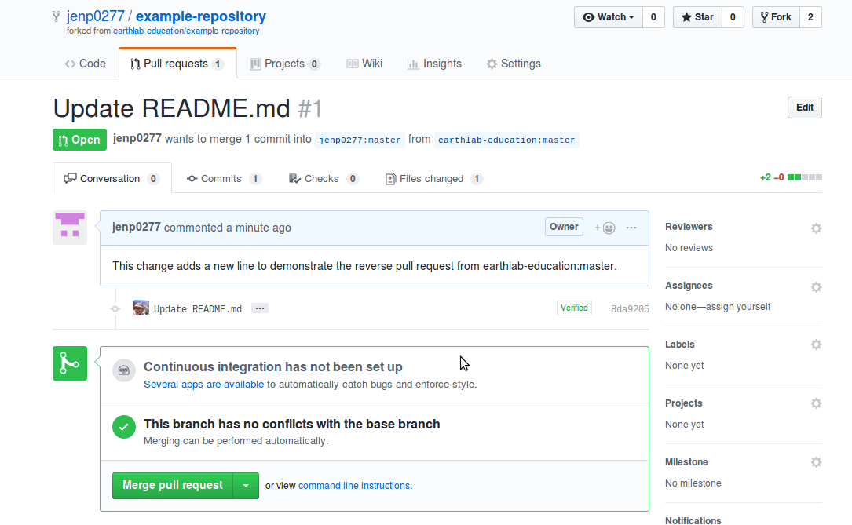Open the Reviewers gear settings
Viewport: 852px width, 525px height.
[x=816, y=228]
